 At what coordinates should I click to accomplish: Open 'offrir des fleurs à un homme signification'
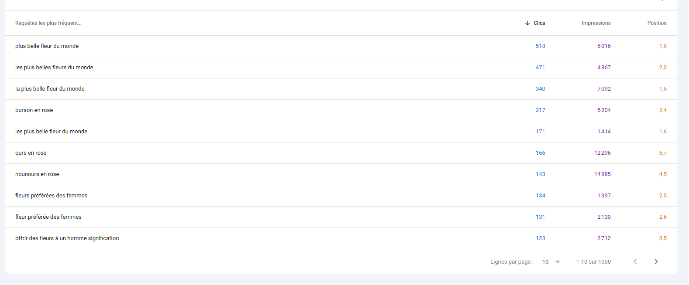click(x=67, y=238)
